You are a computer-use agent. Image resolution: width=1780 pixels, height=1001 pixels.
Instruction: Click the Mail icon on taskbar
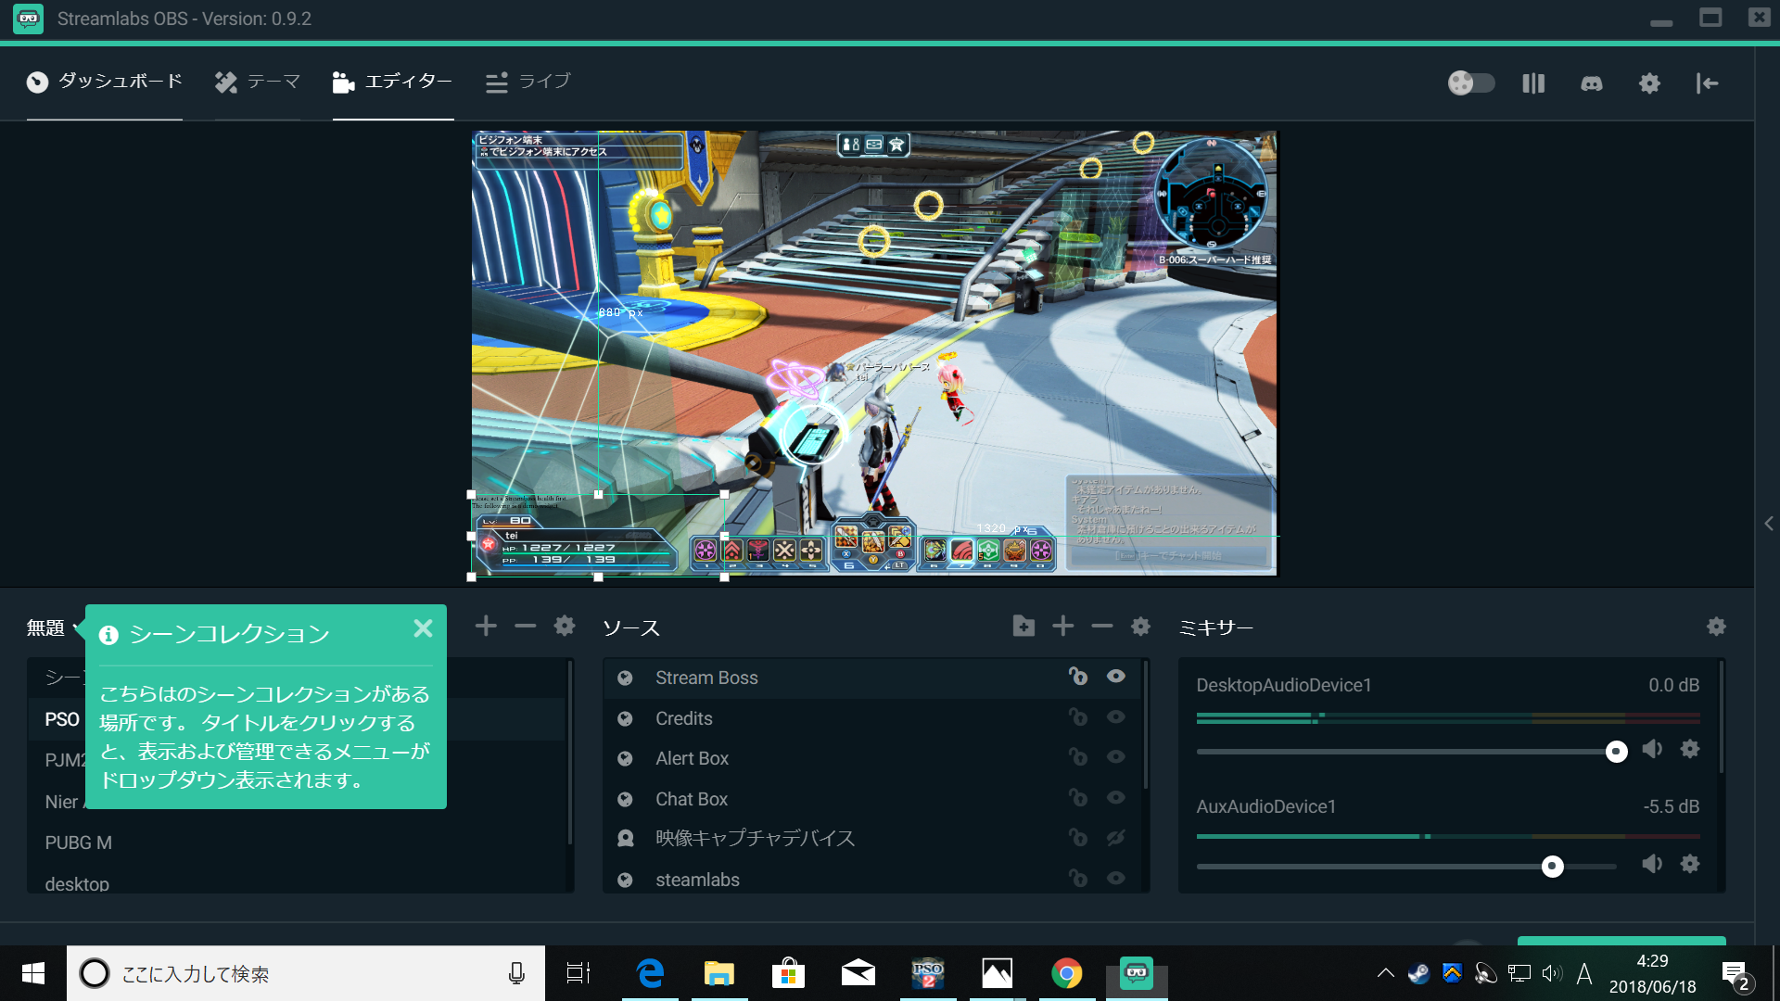tap(858, 973)
